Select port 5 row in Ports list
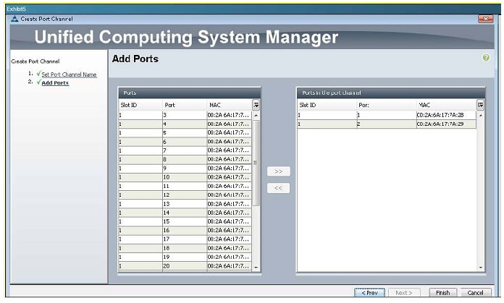Viewport: 504px width, 303px height. point(185,133)
